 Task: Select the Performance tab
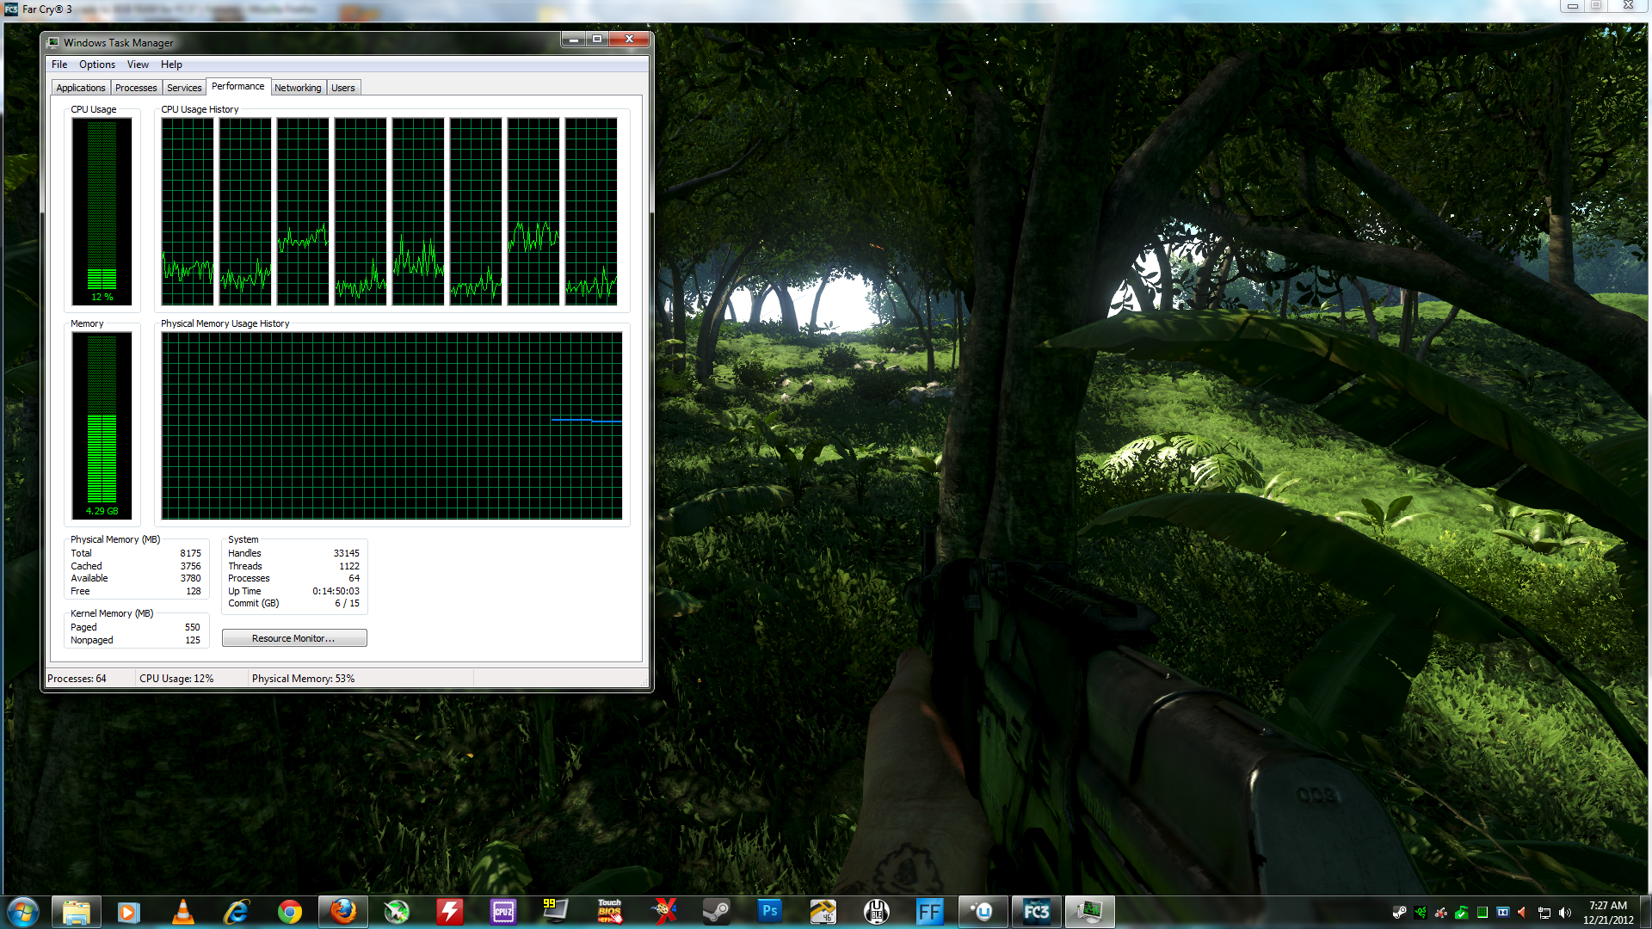point(238,86)
